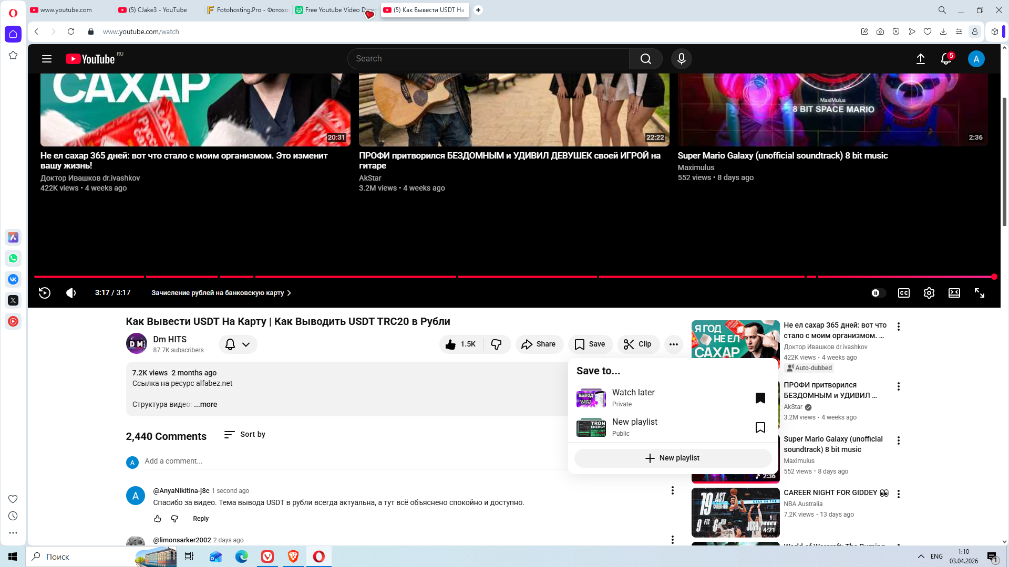Image resolution: width=1009 pixels, height=567 pixels.
Task: Expand the chapter title chevron in player
Action: [289, 293]
